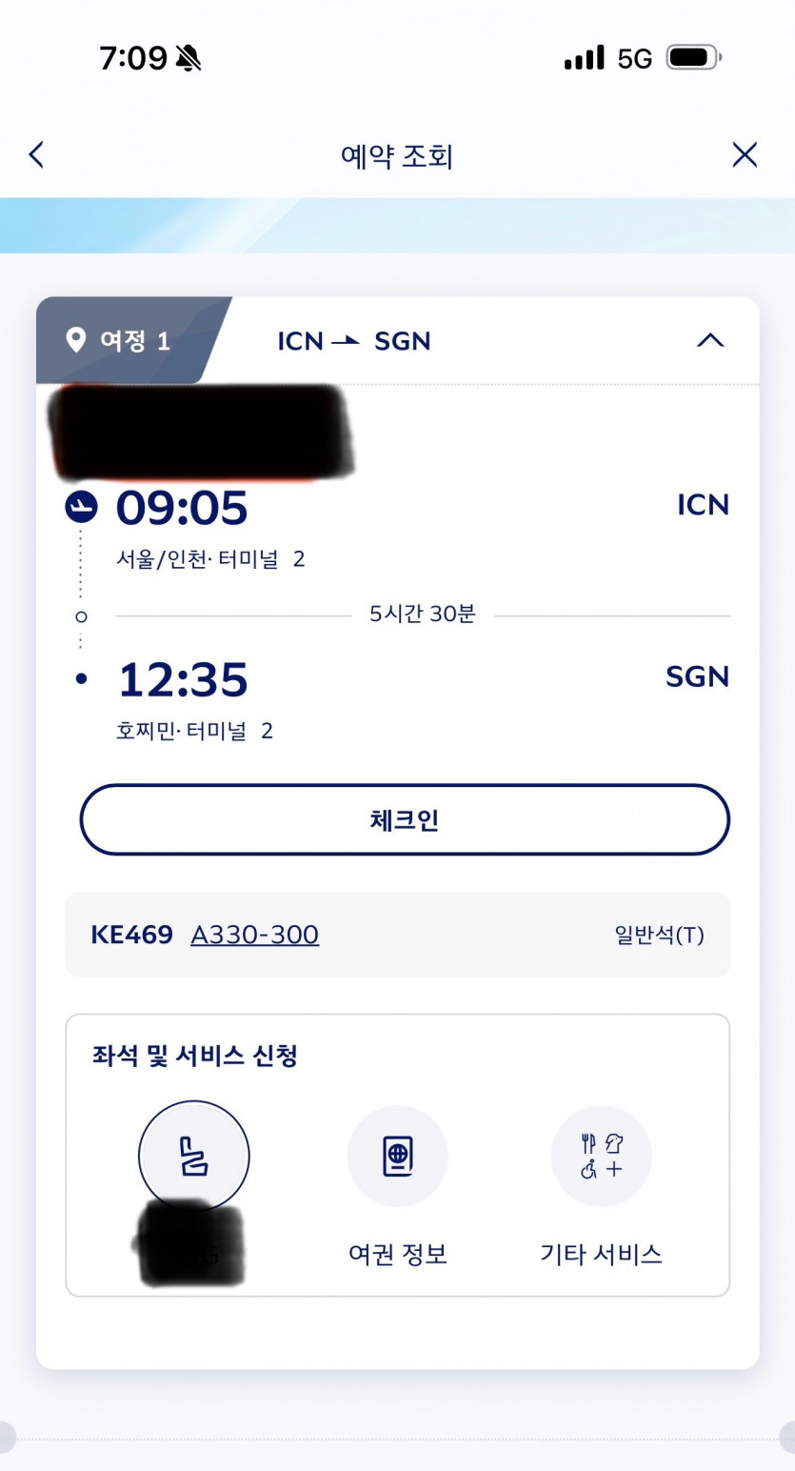Tap the KE469 flight number
The image size is (795, 1471).
pos(131,935)
